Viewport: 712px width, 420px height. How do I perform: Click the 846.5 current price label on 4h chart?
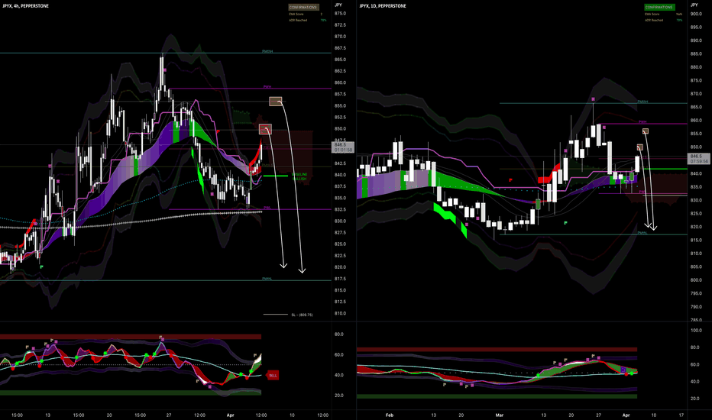point(343,147)
